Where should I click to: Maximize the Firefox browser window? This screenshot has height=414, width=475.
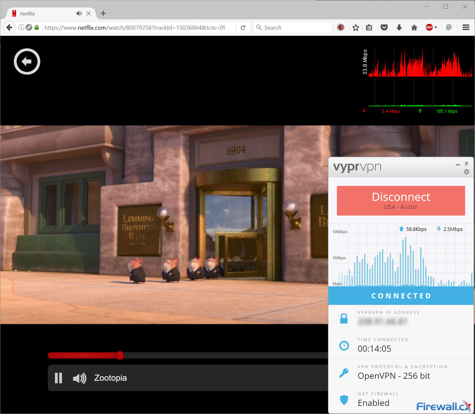(446, 6)
